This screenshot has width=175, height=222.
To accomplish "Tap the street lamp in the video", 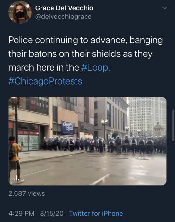I will pyautogui.click(x=104, y=128).
